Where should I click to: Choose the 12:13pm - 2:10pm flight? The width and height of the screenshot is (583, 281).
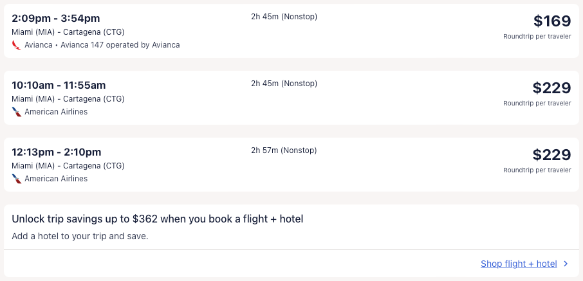[x=57, y=152]
